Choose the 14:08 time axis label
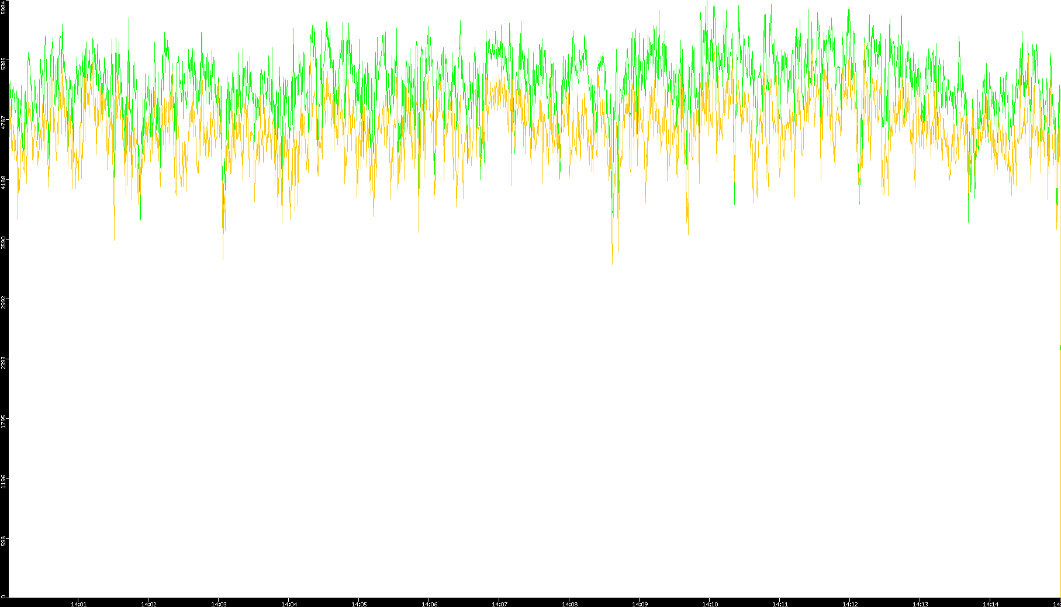The height and width of the screenshot is (607, 1061). tap(569, 604)
